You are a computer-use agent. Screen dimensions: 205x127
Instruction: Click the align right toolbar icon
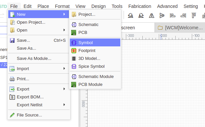183,15
